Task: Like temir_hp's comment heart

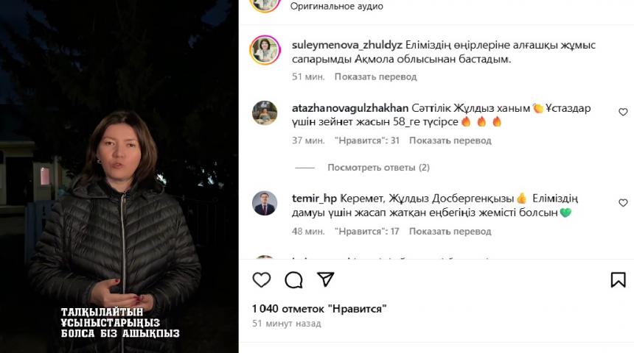Action: coord(623,202)
